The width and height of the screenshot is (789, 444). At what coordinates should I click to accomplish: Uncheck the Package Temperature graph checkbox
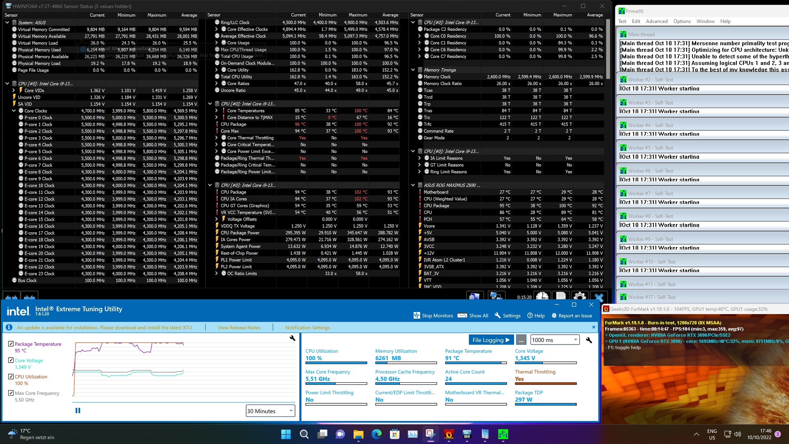point(11,344)
